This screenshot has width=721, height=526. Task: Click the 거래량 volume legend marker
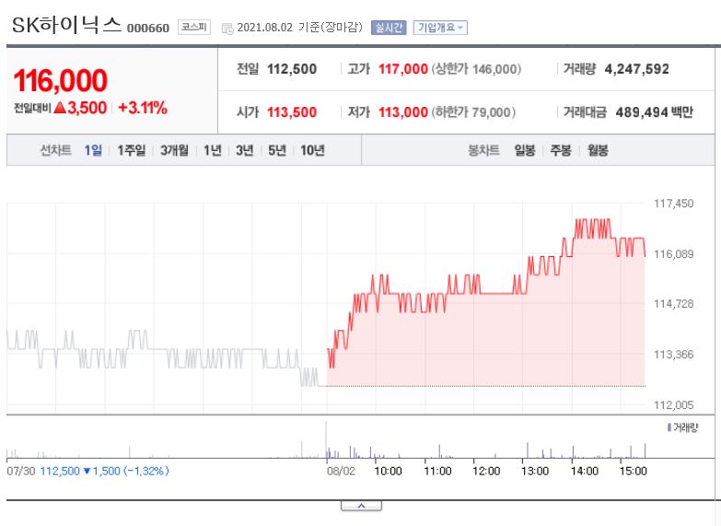click(x=669, y=428)
